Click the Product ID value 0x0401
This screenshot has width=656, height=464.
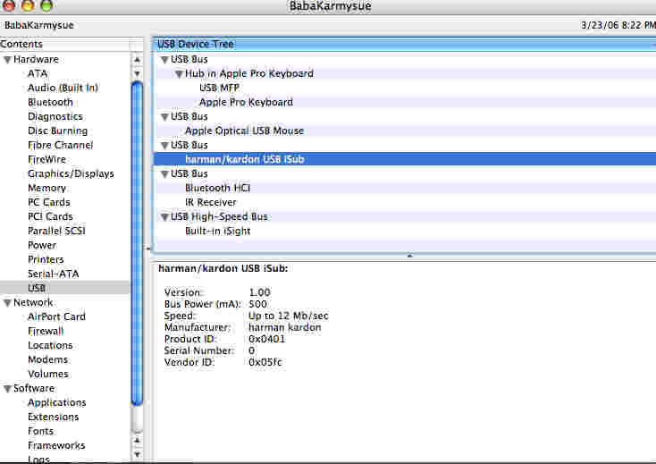(266, 339)
